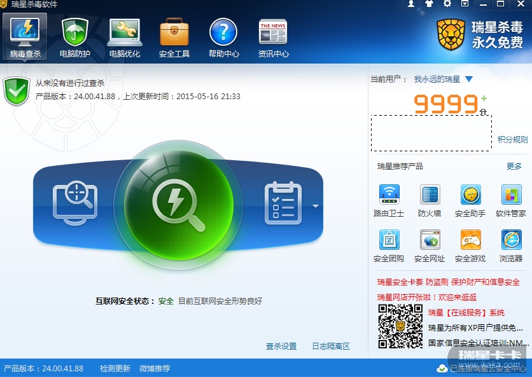Open the 电脑优化 optimization tab
The height and width of the screenshot is (377, 532).
[x=125, y=38]
